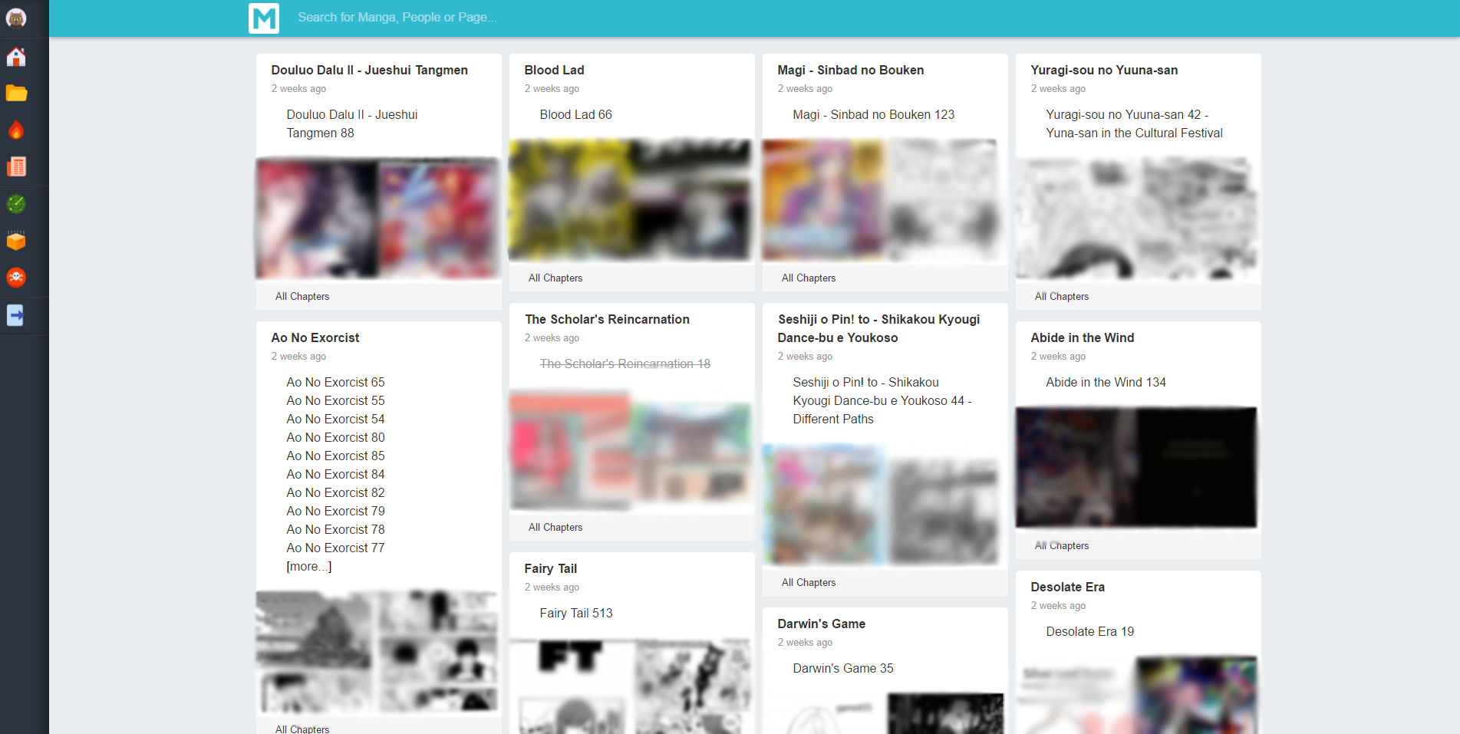Open Seshiji o Pin! title
This screenshot has width=1460, height=734.
tap(878, 328)
